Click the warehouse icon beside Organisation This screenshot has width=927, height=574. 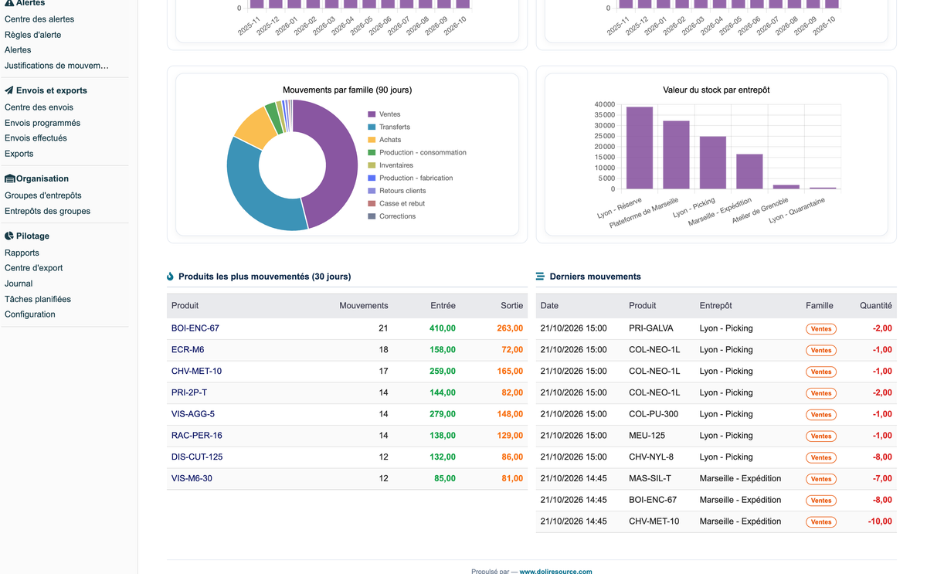tap(10, 178)
